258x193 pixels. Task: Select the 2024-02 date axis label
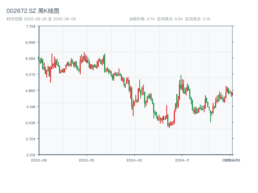click(134, 160)
